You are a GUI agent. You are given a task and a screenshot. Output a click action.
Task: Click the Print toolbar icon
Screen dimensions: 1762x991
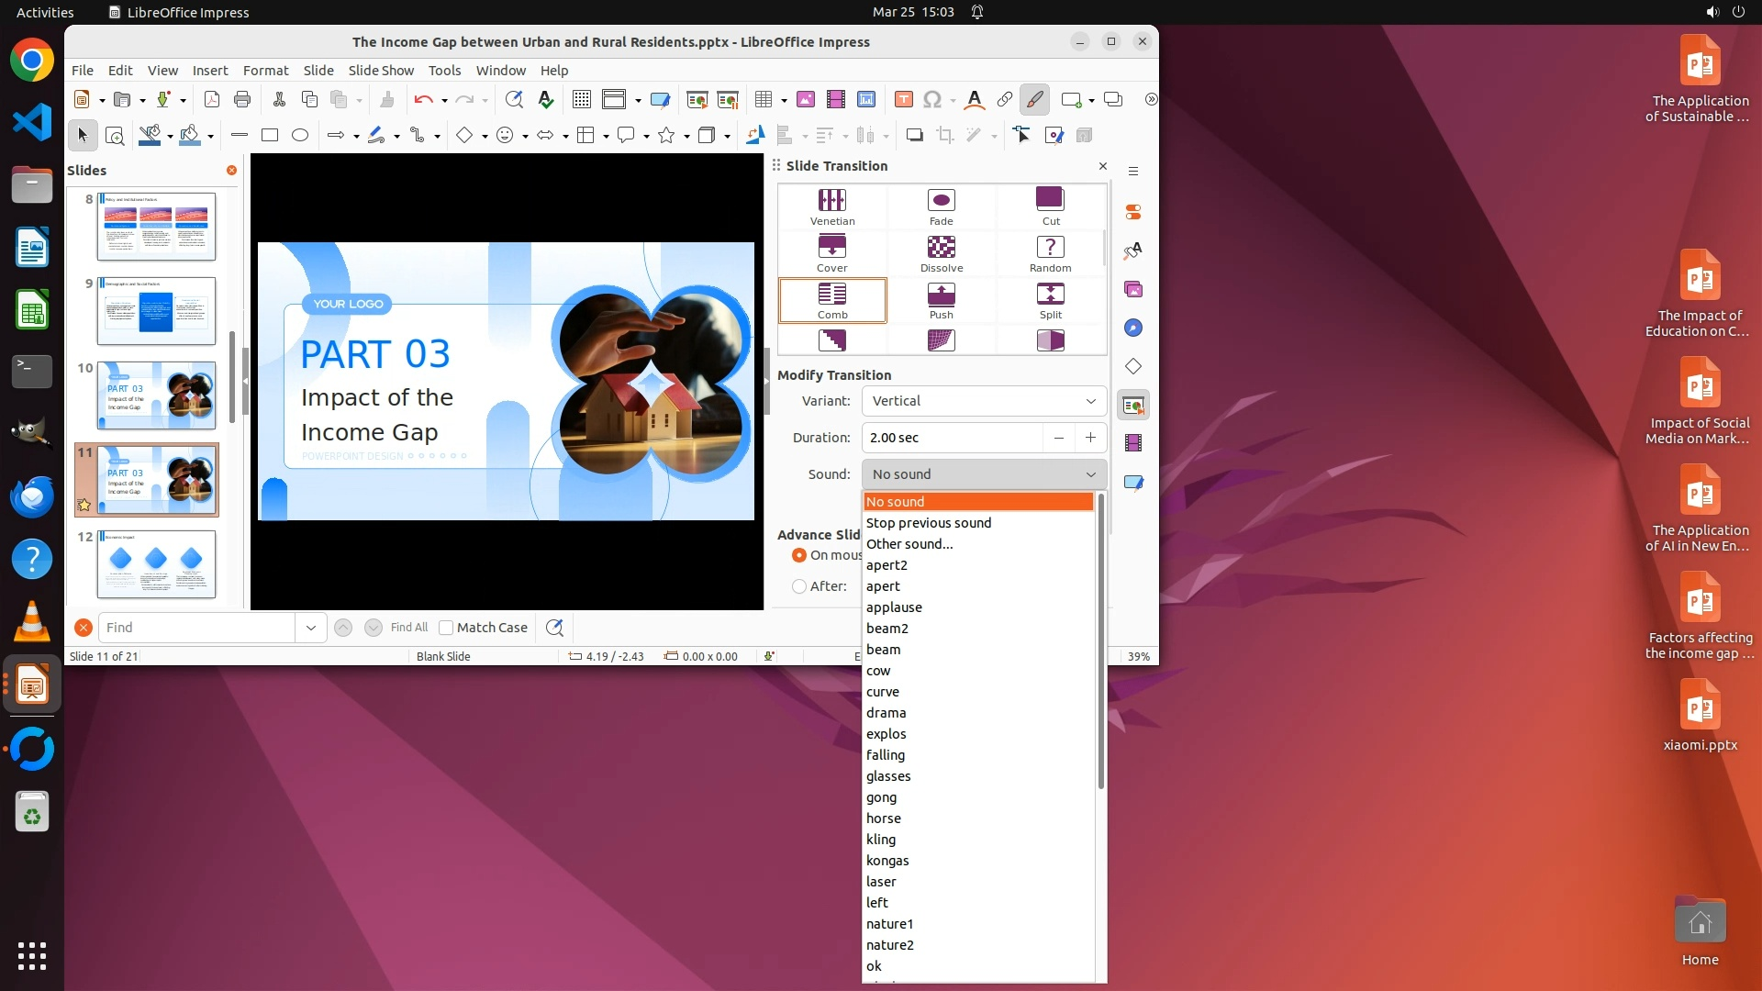pos(242,99)
